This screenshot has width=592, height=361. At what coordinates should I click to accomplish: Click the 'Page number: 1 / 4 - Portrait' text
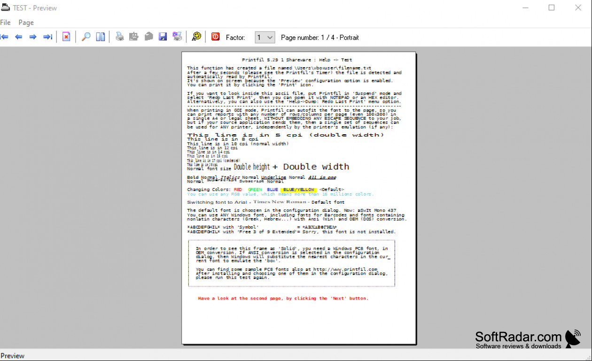(x=320, y=38)
